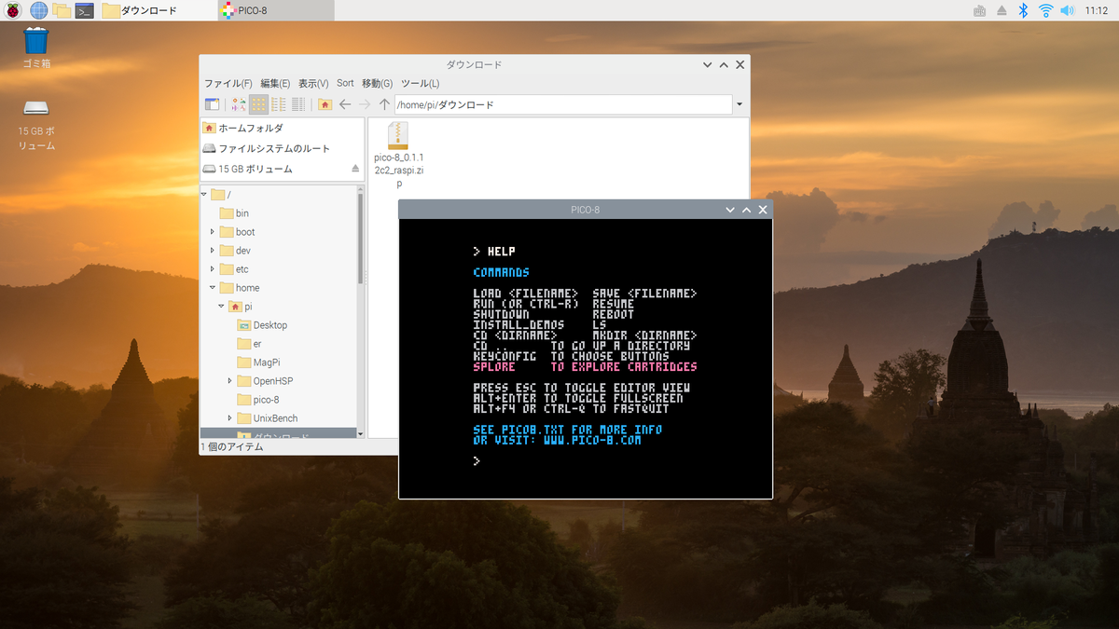This screenshot has width=1119, height=629.
Task: Open the 編集(E) menu
Action: 275,83
